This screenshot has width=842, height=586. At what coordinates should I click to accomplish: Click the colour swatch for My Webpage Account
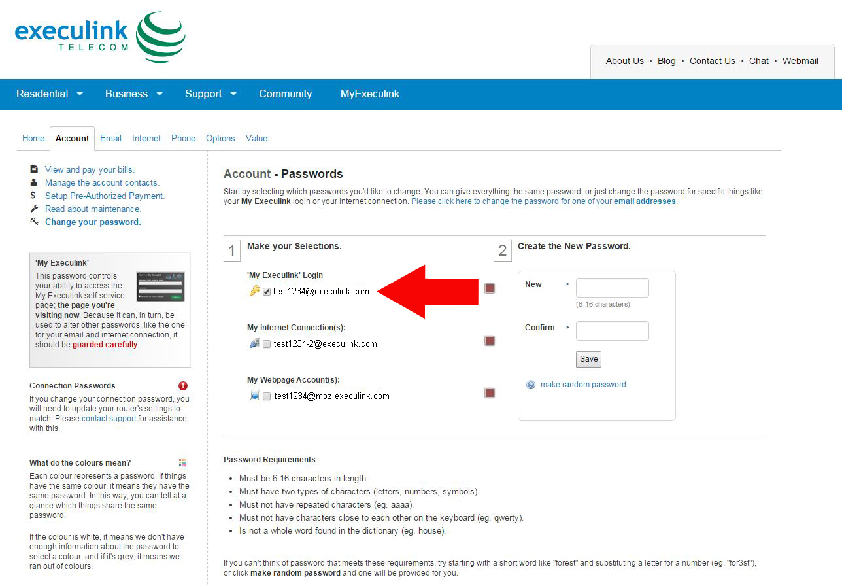pyautogui.click(x=490, y=393)
